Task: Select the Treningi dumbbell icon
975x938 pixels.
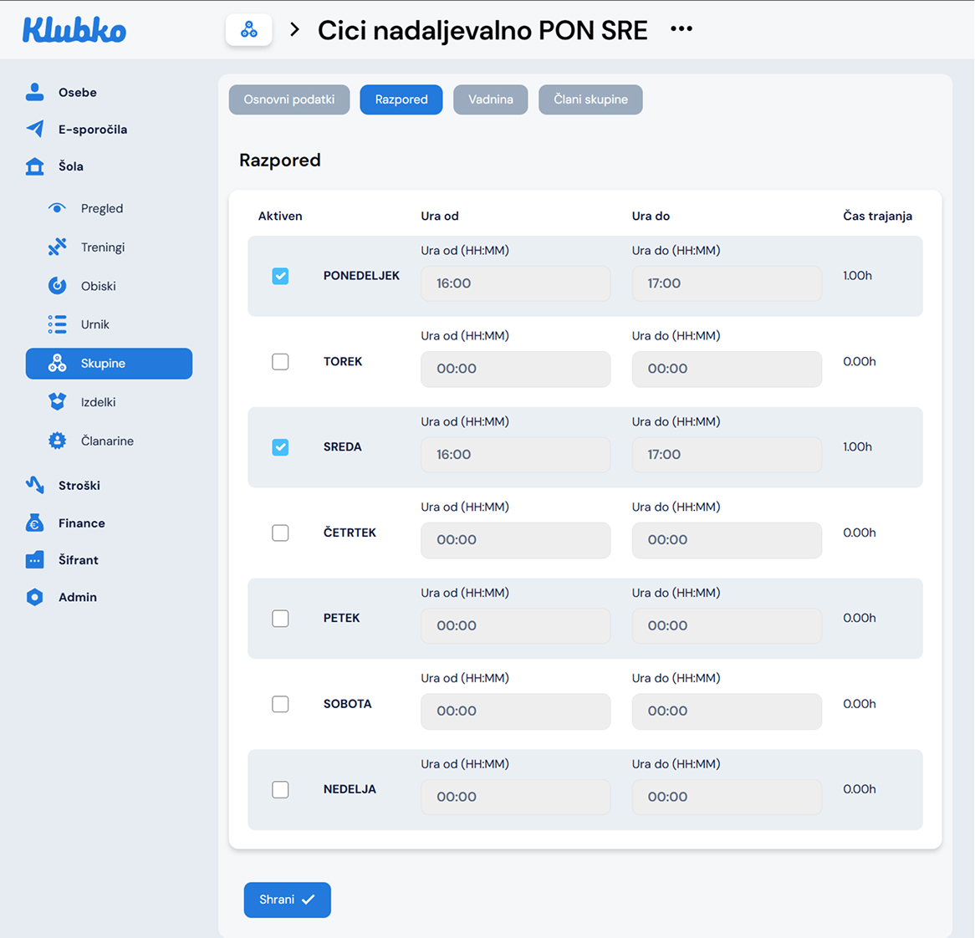Action: coord(57,247)
